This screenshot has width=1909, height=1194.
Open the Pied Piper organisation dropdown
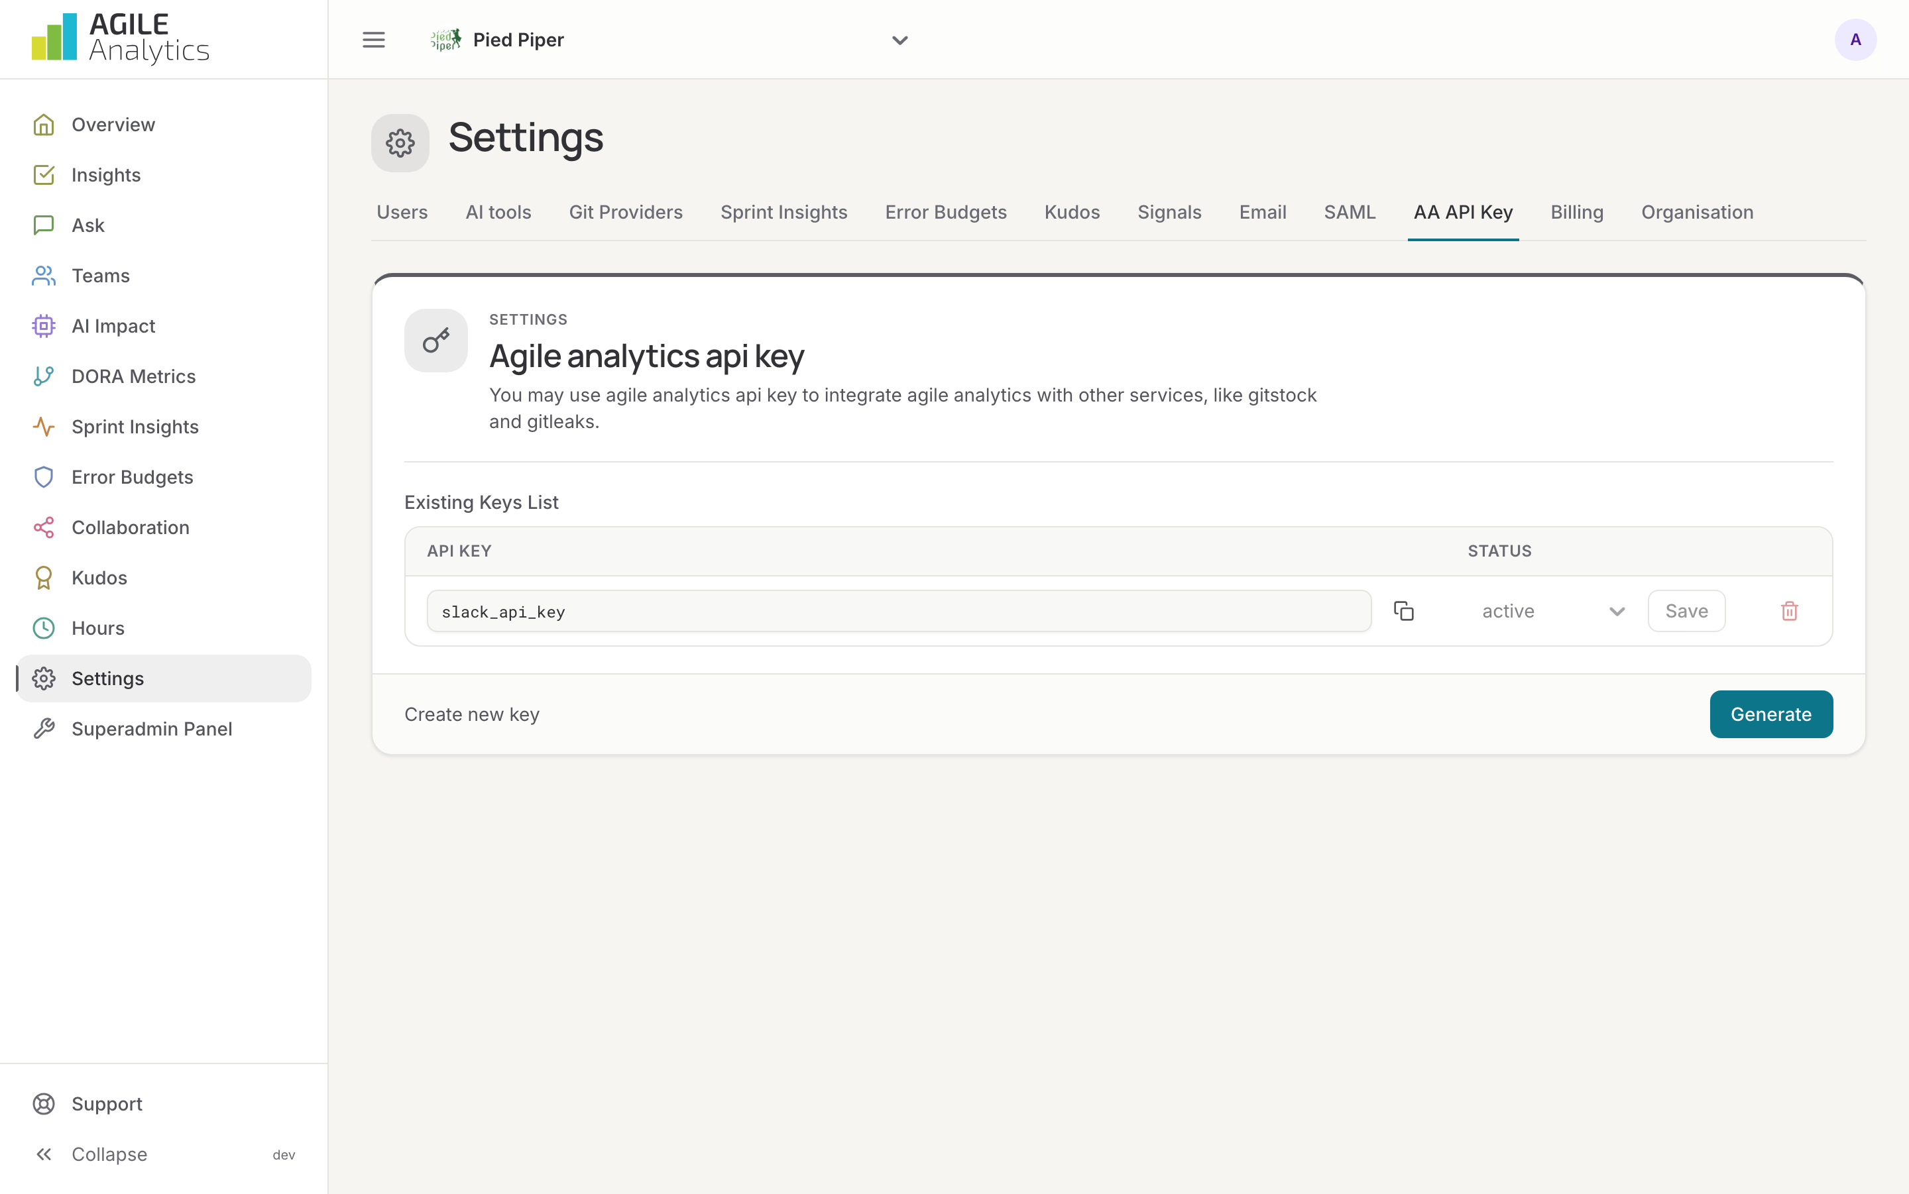[x=669, y=40]
